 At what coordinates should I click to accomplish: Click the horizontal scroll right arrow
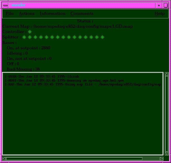coord(161,159)
